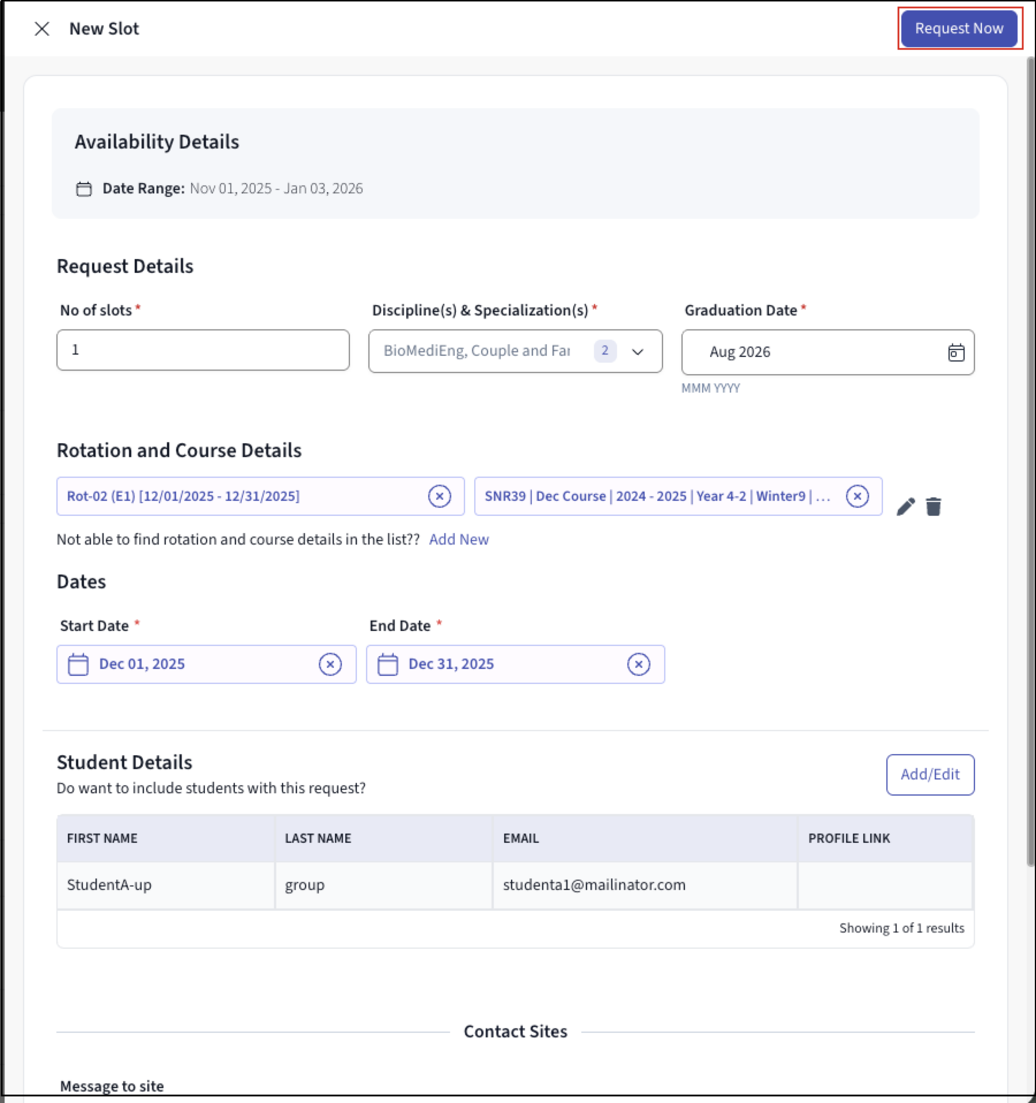This screenshot has width=1036, height=1103.
Task: Clear the SNR39 Dec Course selection
Action: point(857,496)
